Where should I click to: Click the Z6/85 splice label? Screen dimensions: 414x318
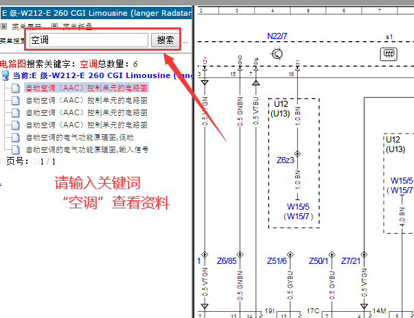[x=227, y=261]
